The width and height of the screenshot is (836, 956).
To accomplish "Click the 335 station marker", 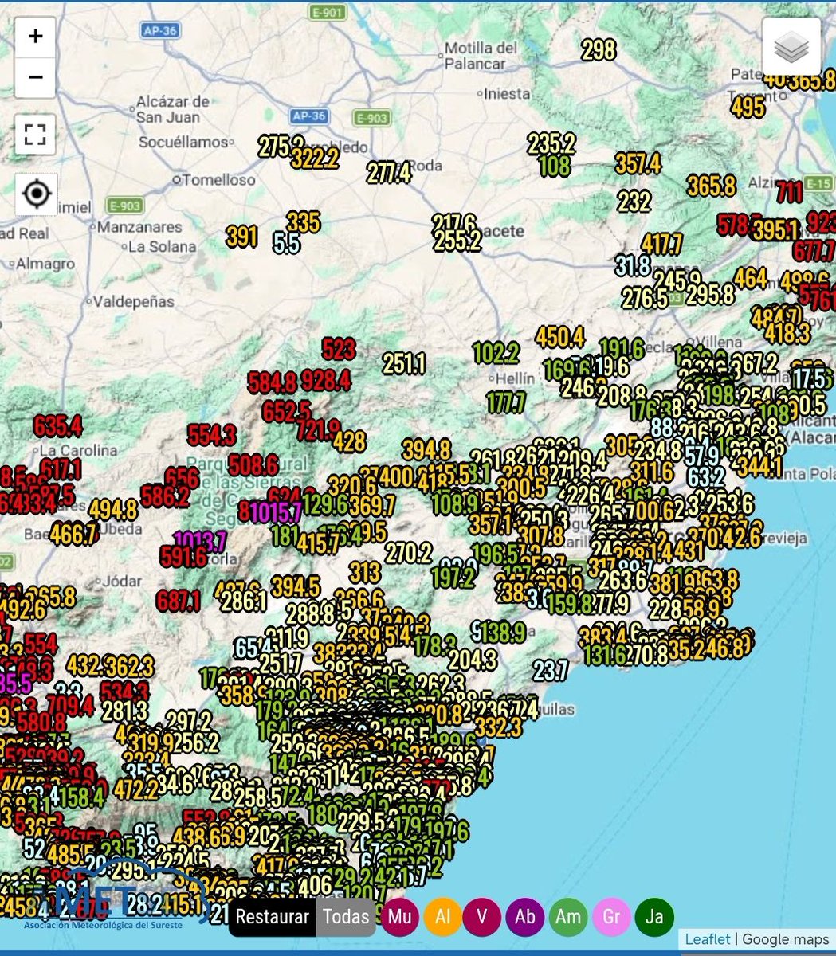I will 303,221.
